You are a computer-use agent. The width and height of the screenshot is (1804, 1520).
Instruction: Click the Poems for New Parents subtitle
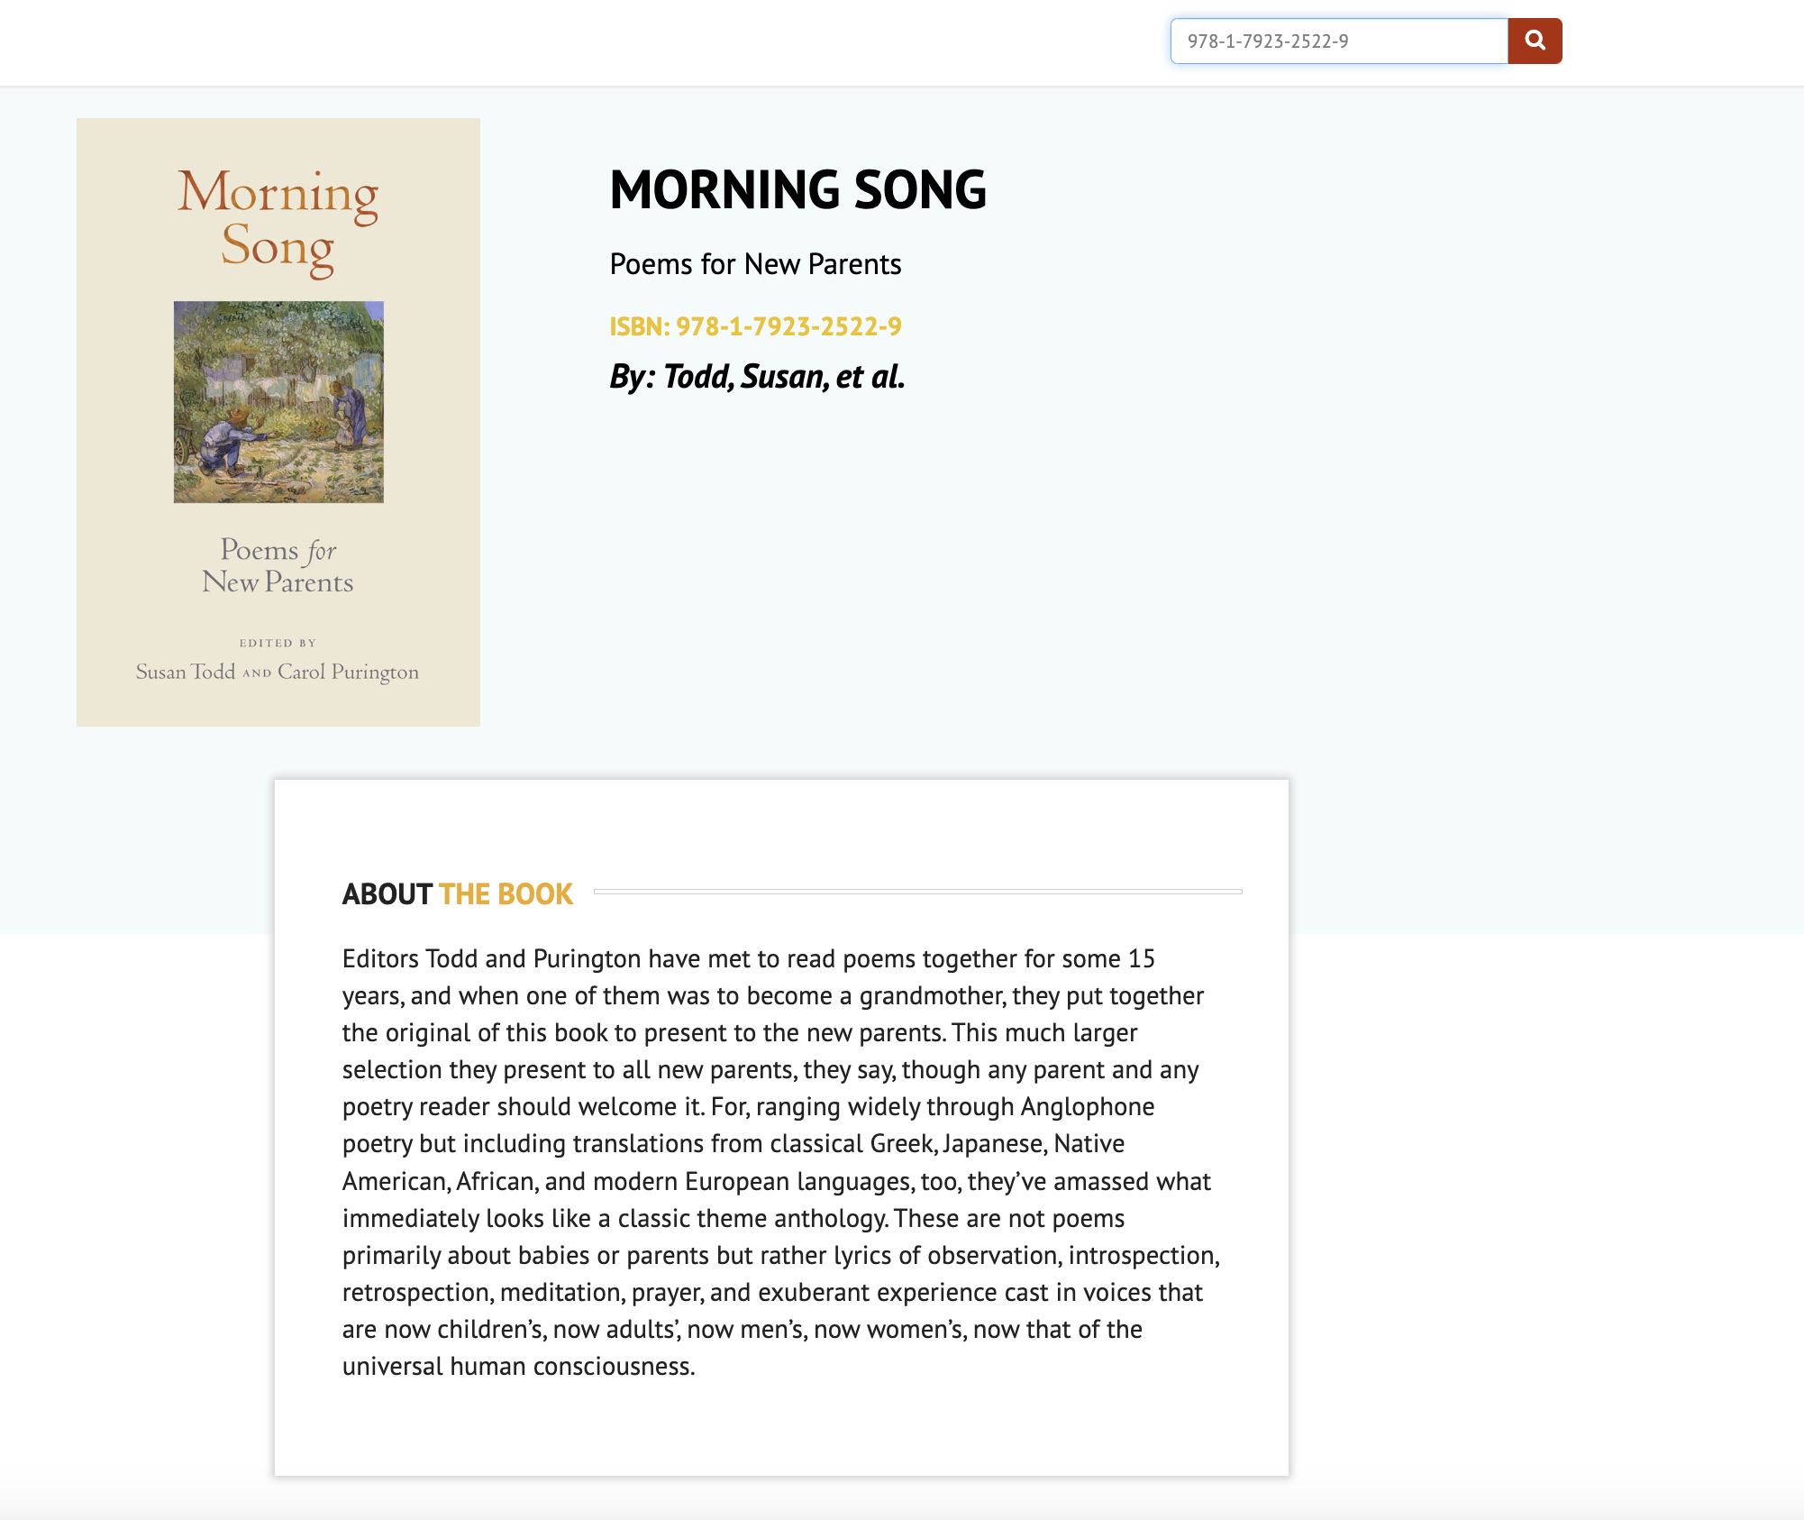click(755, 264)
